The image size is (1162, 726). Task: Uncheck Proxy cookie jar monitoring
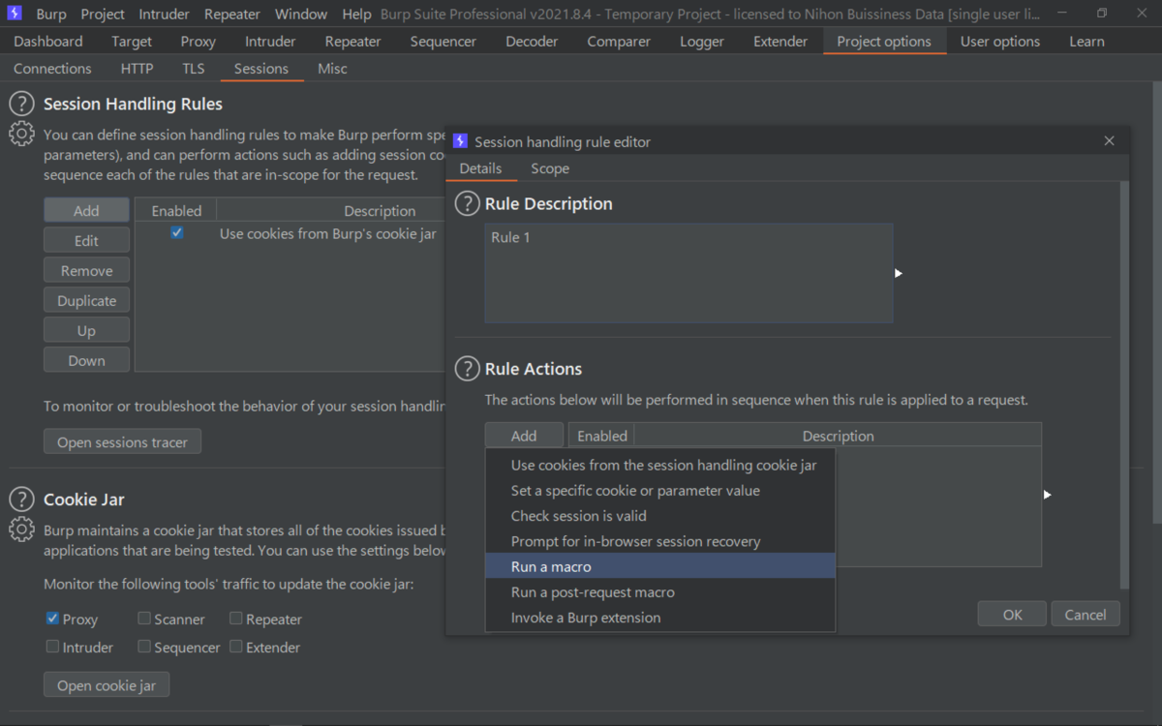tap(52, 619)
